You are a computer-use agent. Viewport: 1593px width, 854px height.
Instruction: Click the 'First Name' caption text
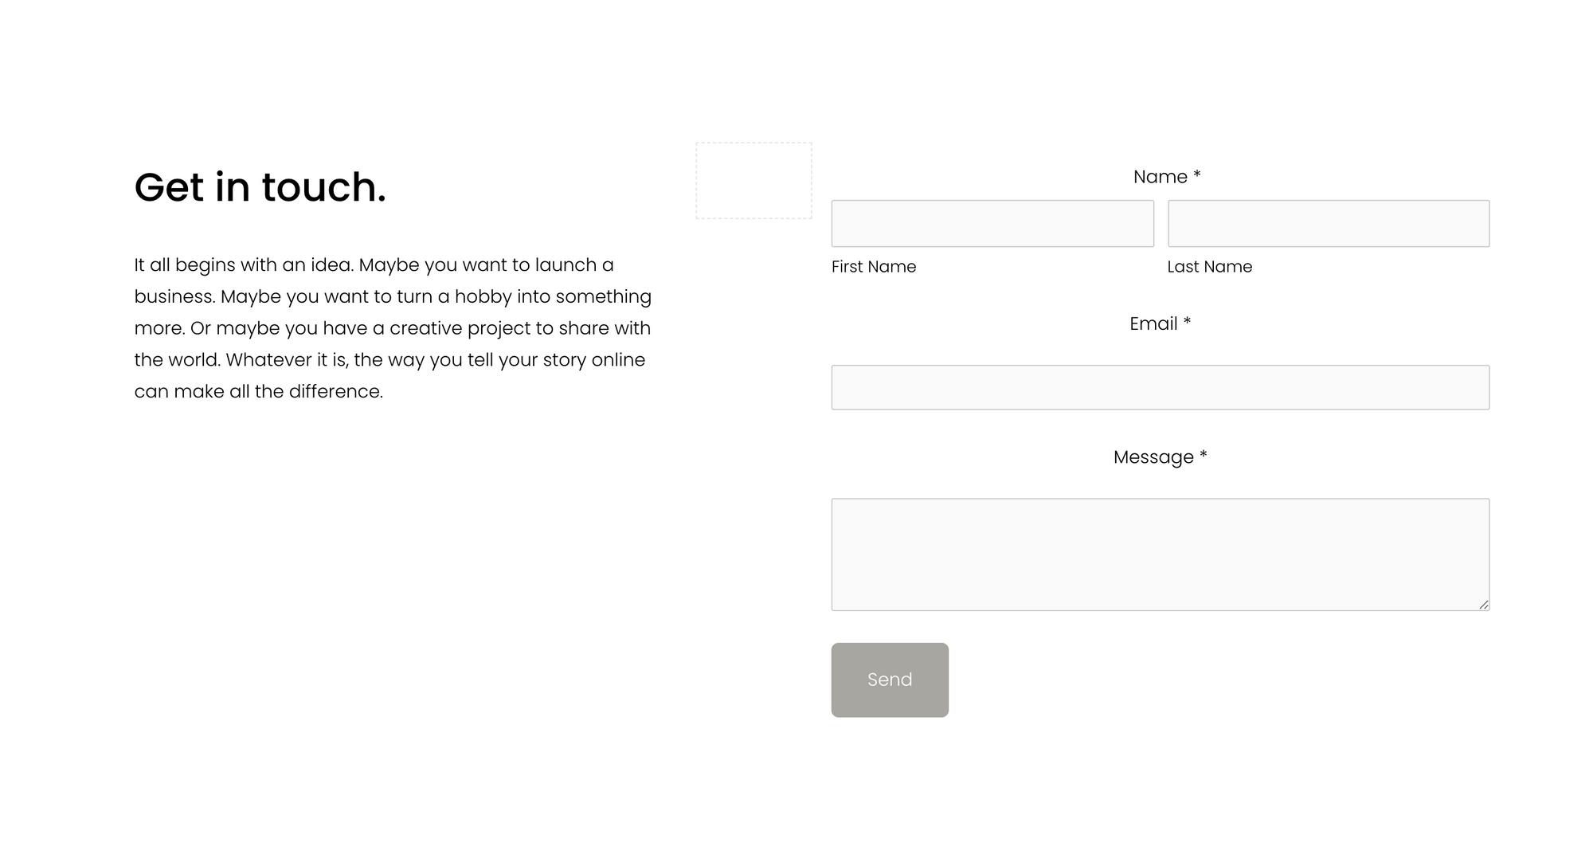click(873, 267)
